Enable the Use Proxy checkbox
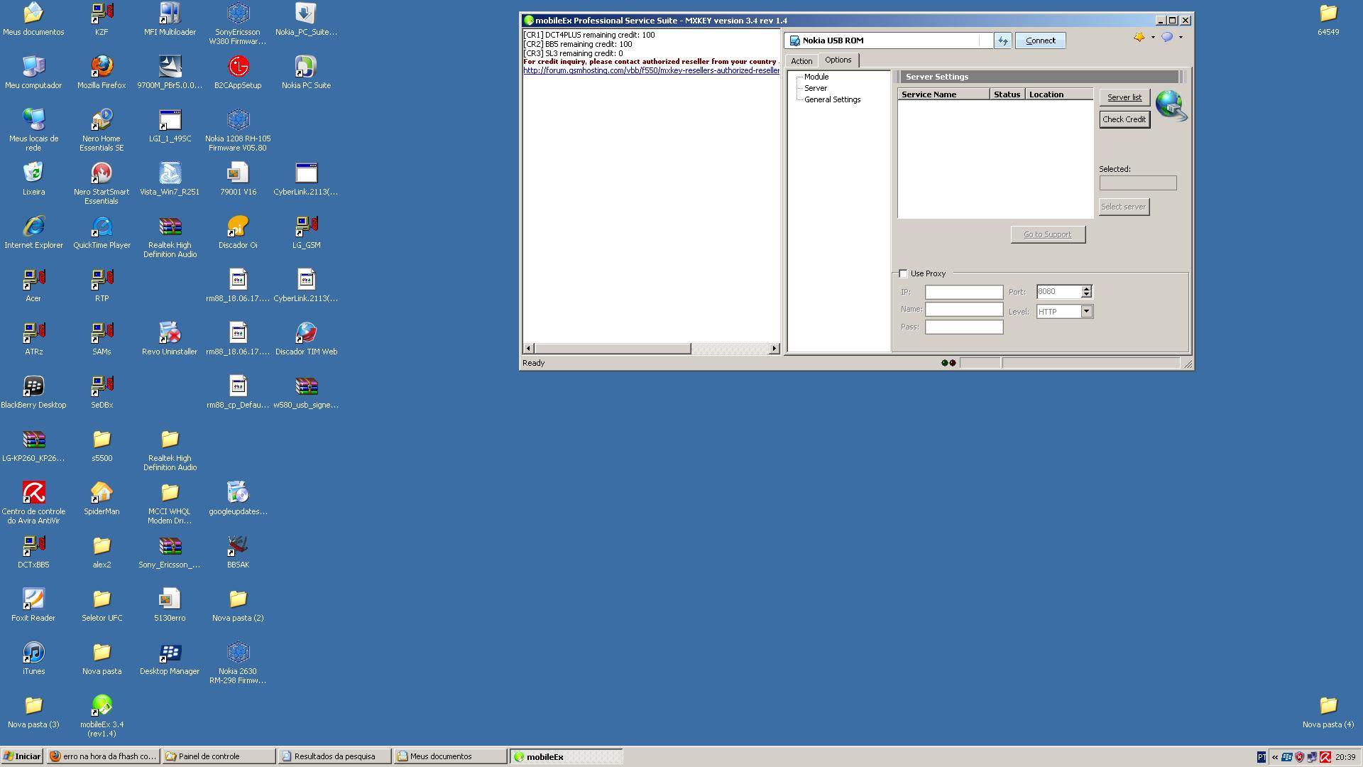 click(903, 273)
